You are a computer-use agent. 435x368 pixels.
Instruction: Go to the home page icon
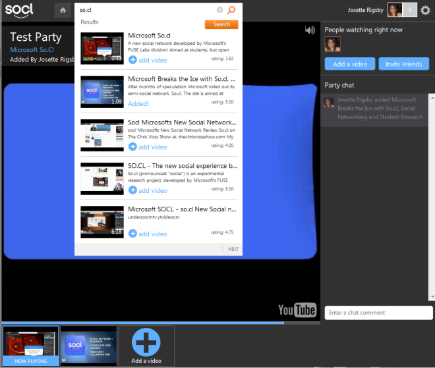click(63, 11)
